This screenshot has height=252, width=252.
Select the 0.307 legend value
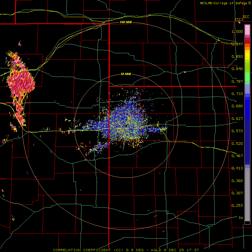pyautogui.click(x=237, y=193)
